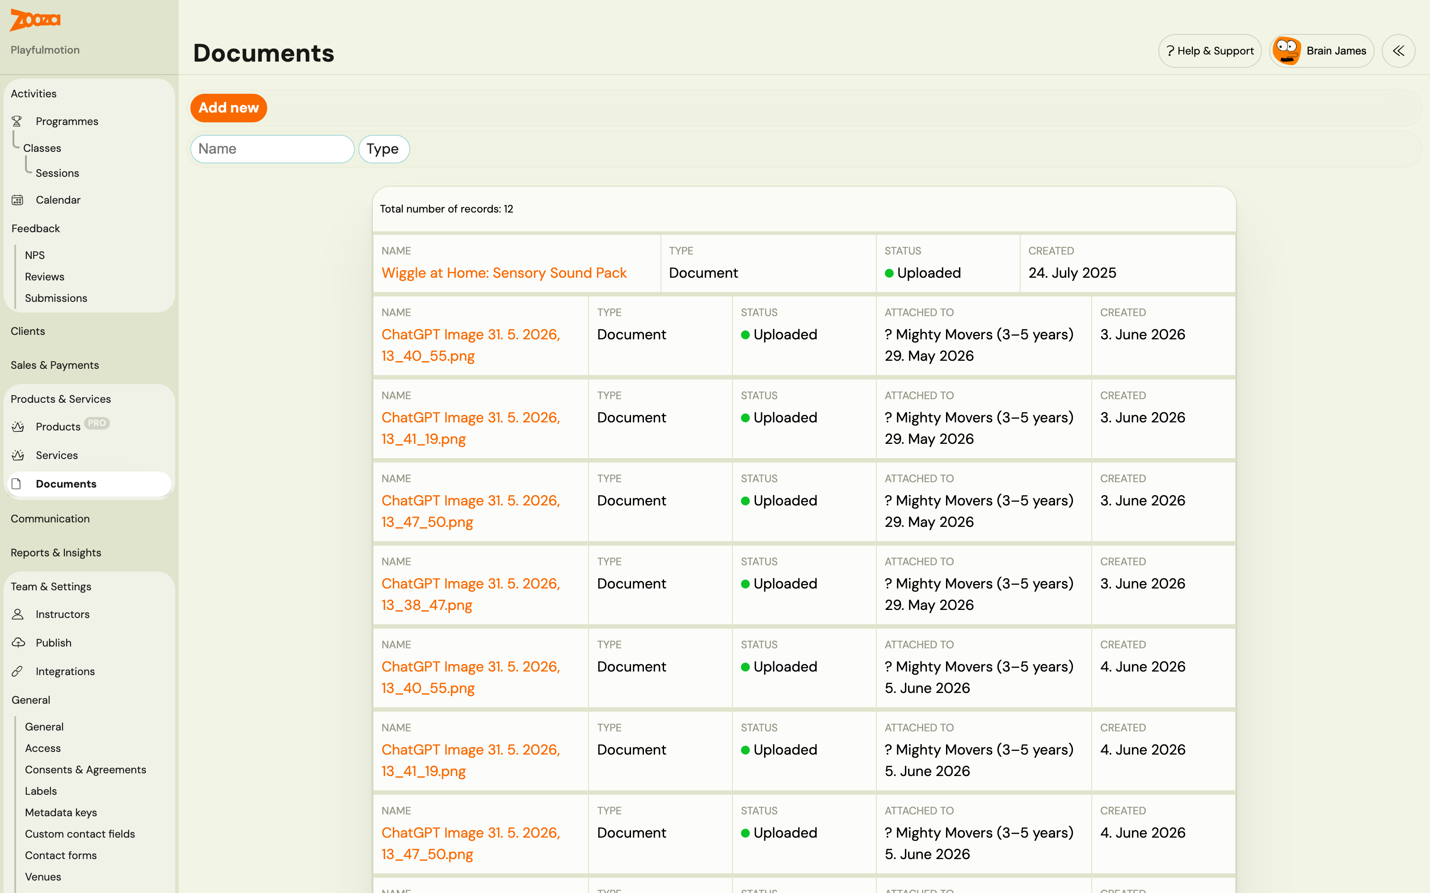Image resolution: width=1430 pixels, height=893 pixels.
Task: Expand the Clients section
Action: pyautogui.click(x=28, y=331)
